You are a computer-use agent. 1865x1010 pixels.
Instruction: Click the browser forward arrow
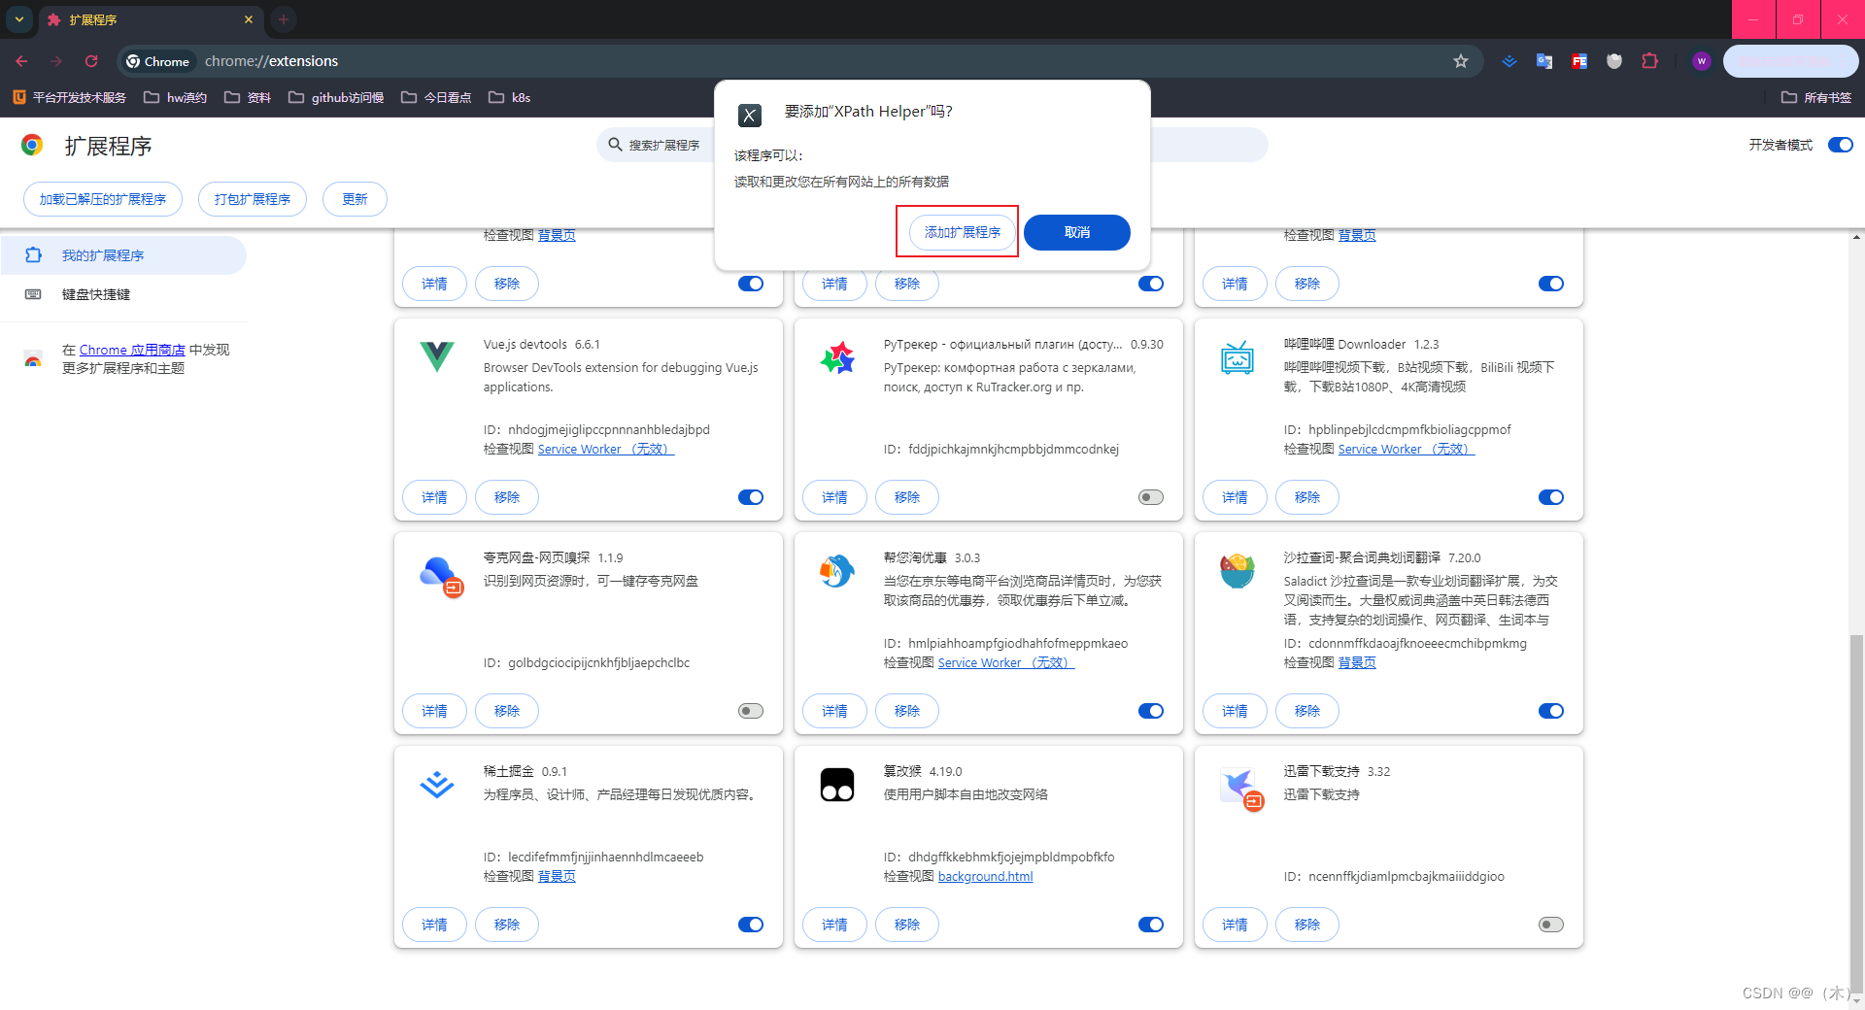56,61
